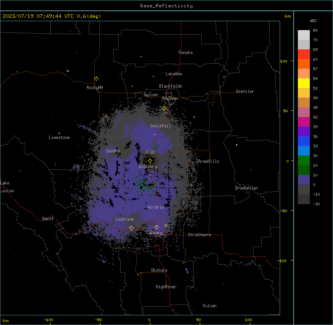
Task: Click the RockyMH label
Action: tap(95, 88)
